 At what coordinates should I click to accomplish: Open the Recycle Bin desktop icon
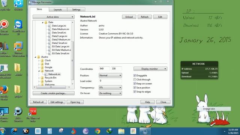(4, 5)
